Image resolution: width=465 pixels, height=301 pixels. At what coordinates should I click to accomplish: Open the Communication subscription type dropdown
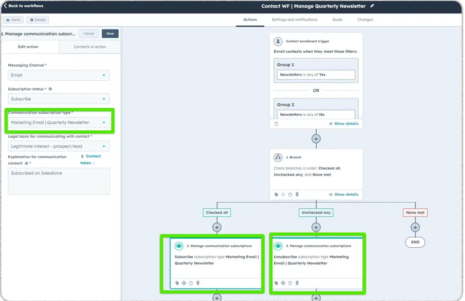coord(59,122)
